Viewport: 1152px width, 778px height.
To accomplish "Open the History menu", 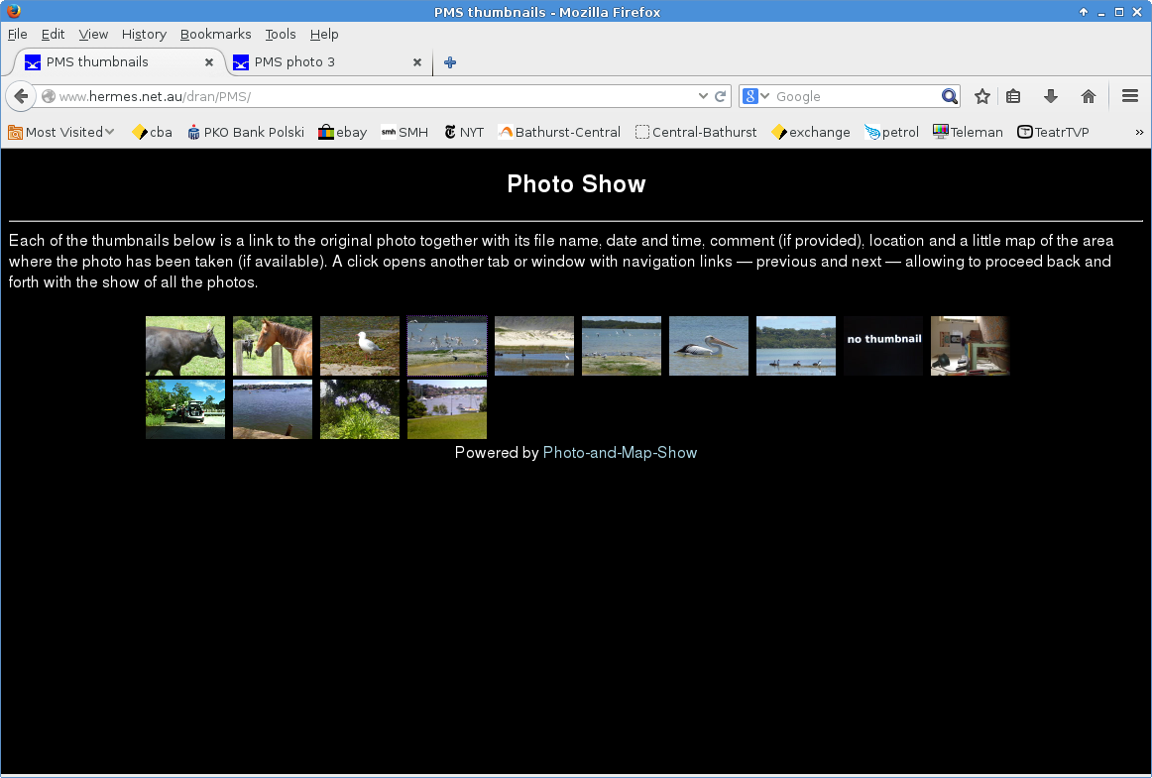I will point(144,35).
